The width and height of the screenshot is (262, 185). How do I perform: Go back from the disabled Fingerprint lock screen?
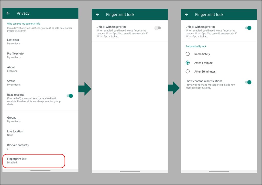click(x=97, y=15)
